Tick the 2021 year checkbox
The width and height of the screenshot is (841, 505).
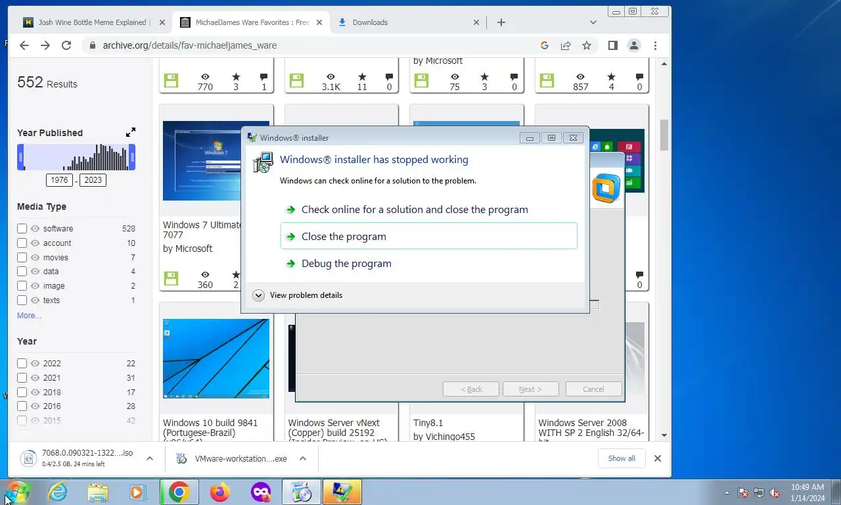click(x=22, y=378)
